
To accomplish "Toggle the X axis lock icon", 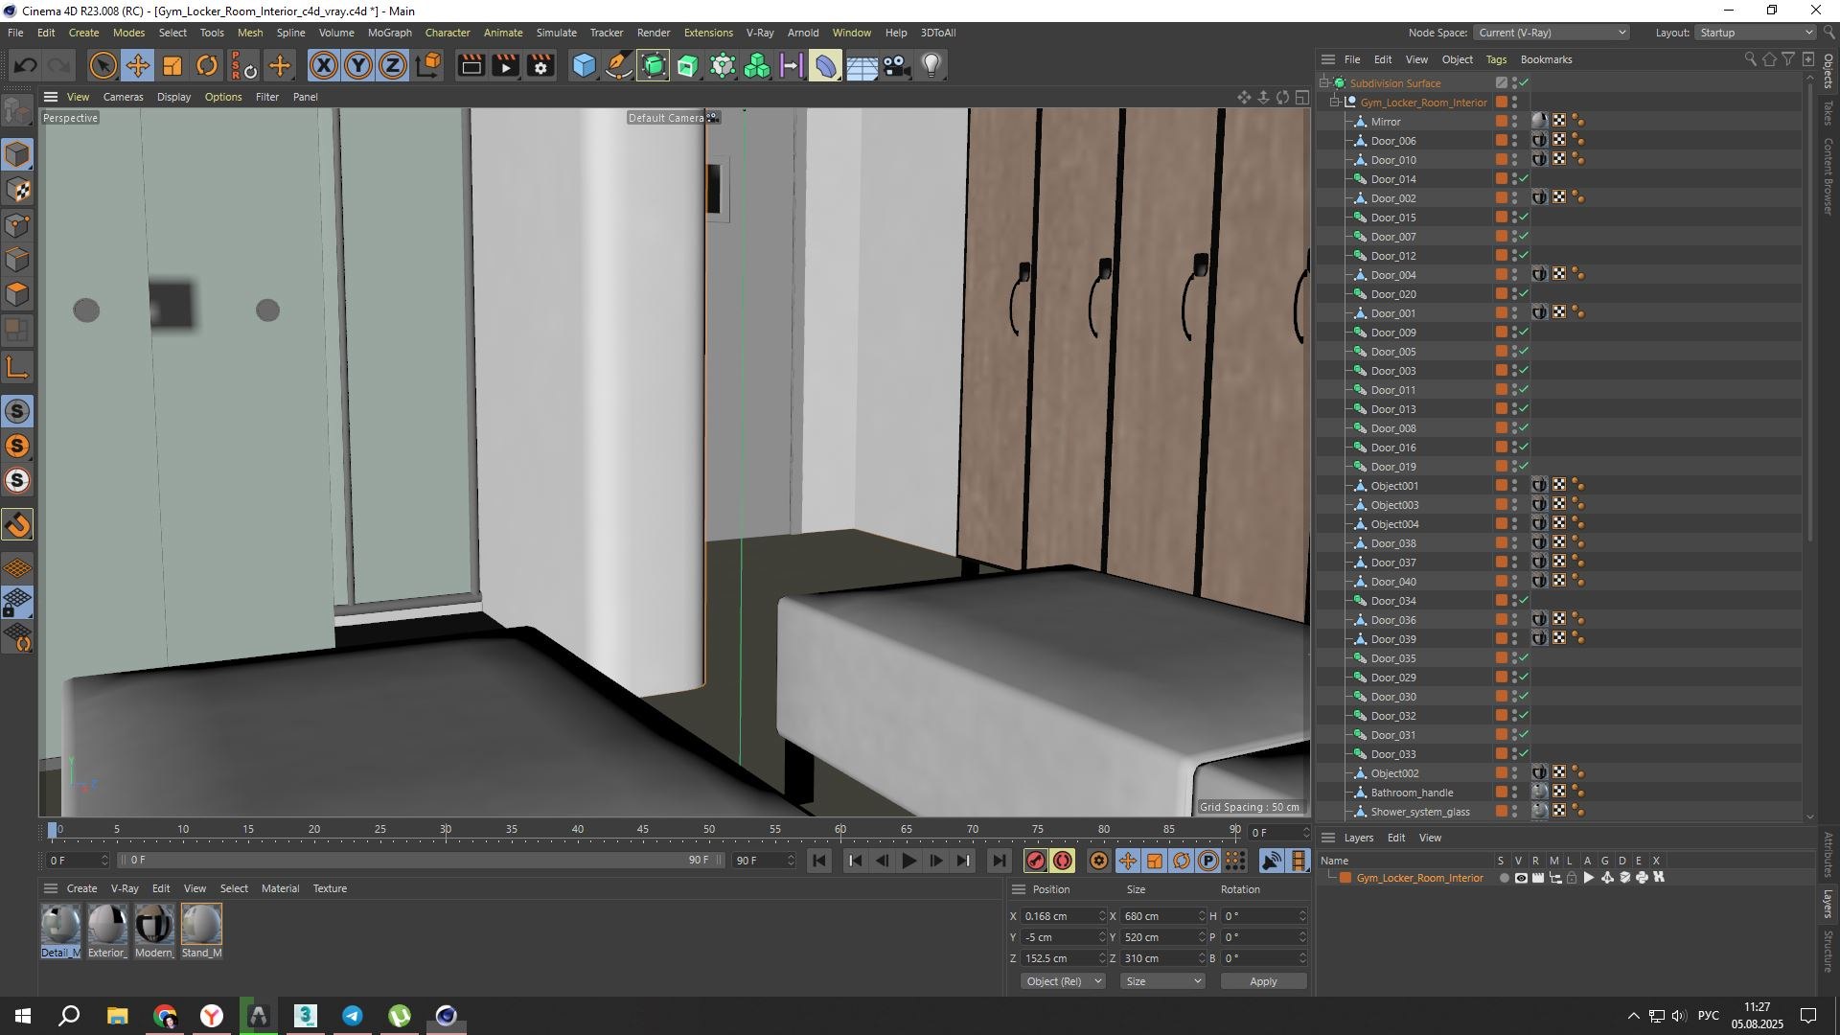I will point(324,66).
